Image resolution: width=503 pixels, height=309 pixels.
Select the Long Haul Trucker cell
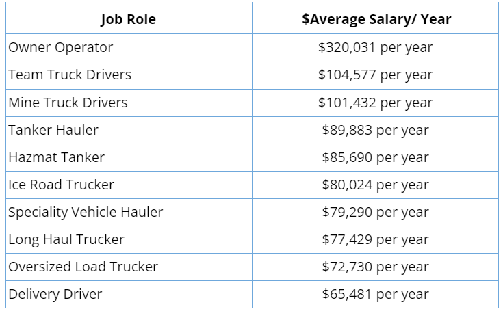click(66, 239)
